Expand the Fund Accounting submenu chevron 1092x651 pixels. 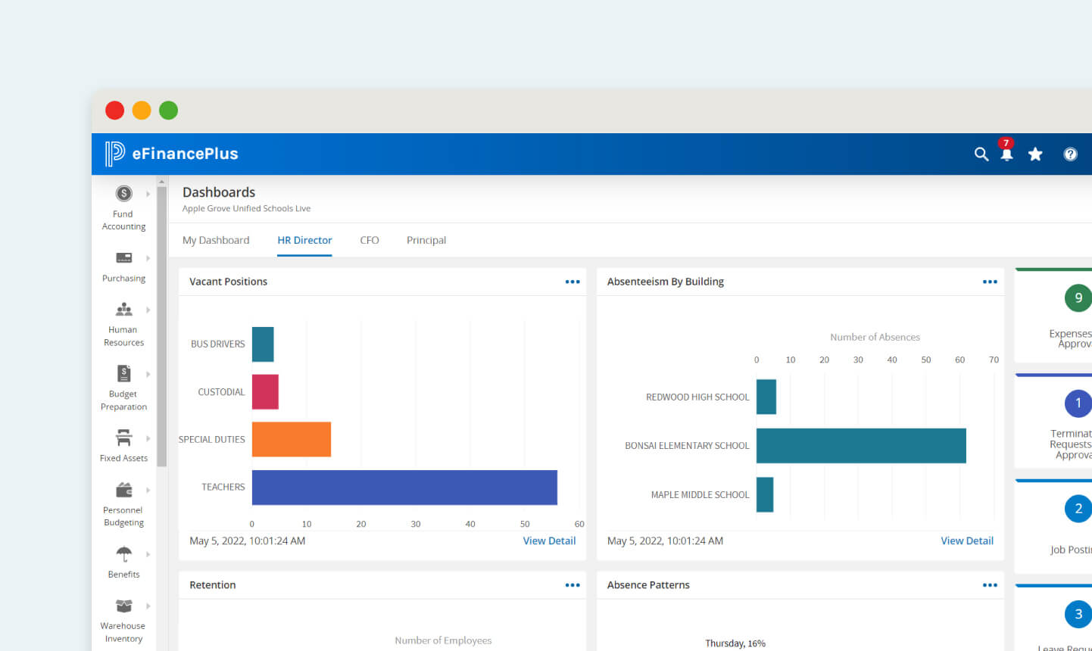(x=148, y=193)
